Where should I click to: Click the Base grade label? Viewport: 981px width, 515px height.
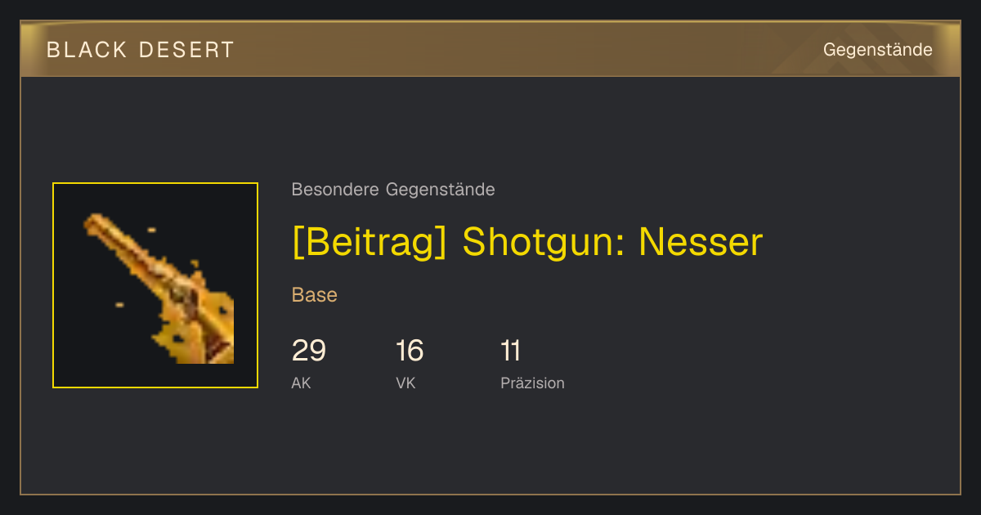coord(315,295)
